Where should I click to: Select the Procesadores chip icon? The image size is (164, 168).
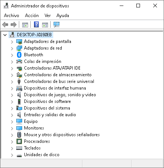(x=19, y=141)
